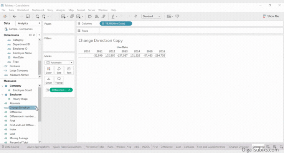Click the New Data Source icon
The width and height of the screenshot is (284, 153).
37,16
